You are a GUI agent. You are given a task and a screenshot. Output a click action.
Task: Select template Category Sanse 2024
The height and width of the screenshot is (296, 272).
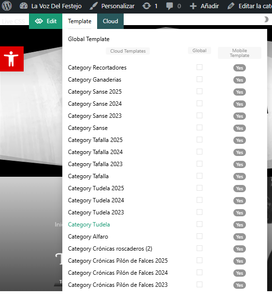95,104
